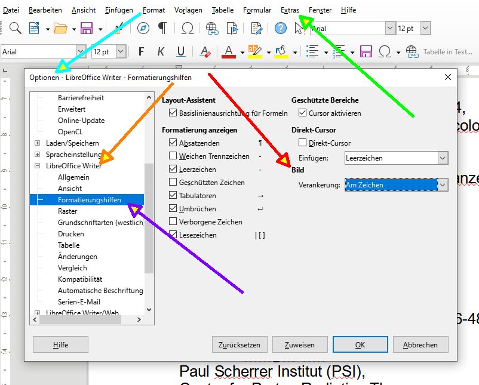479x385 pixels.
Task: Insert special character from top toolbar Omega
Action: (x=188, y=29)
